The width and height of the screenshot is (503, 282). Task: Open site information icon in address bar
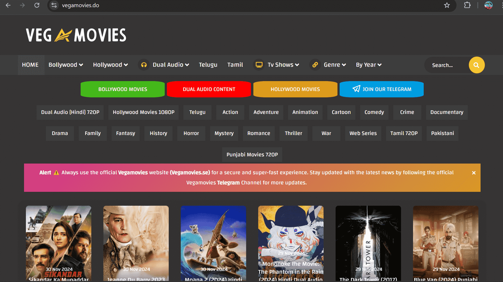[54, 5]
